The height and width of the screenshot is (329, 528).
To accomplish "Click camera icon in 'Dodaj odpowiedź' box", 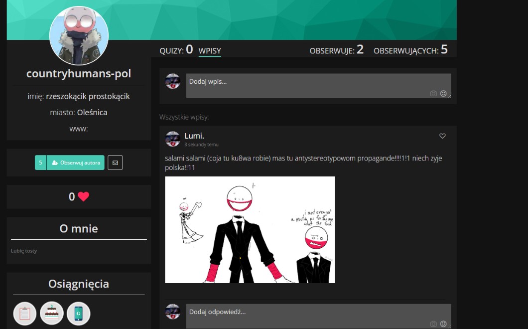I will click(433, 324).
